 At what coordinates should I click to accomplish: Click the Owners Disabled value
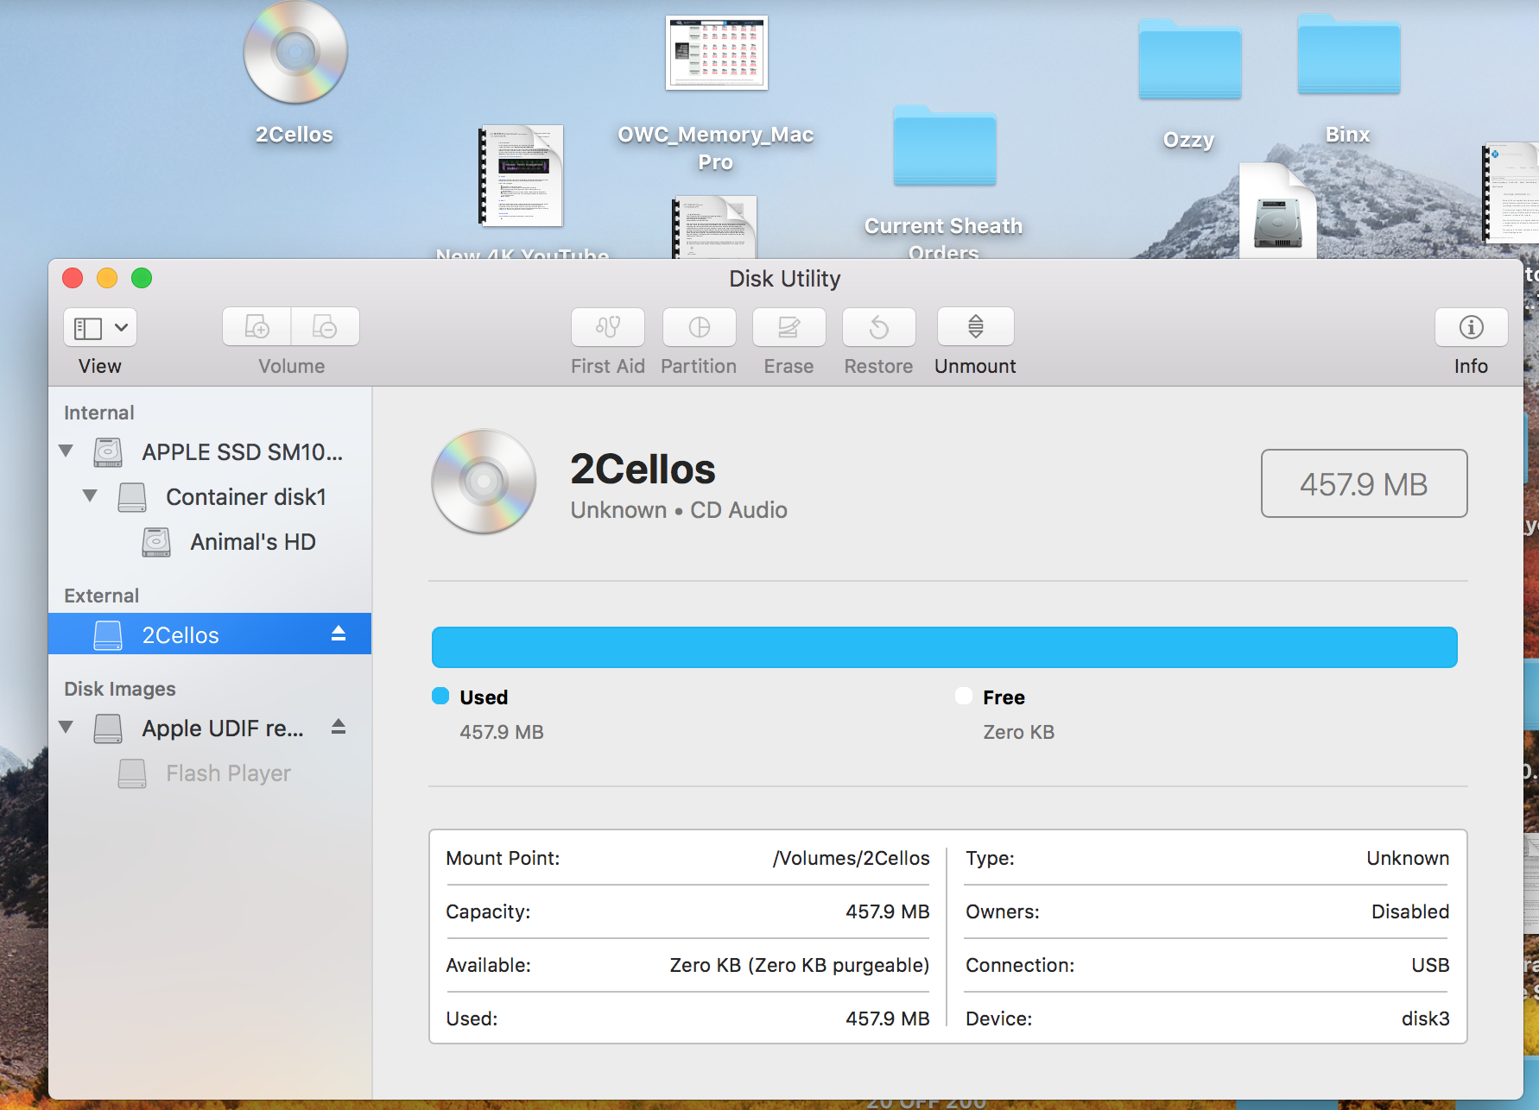point(1410,911)
